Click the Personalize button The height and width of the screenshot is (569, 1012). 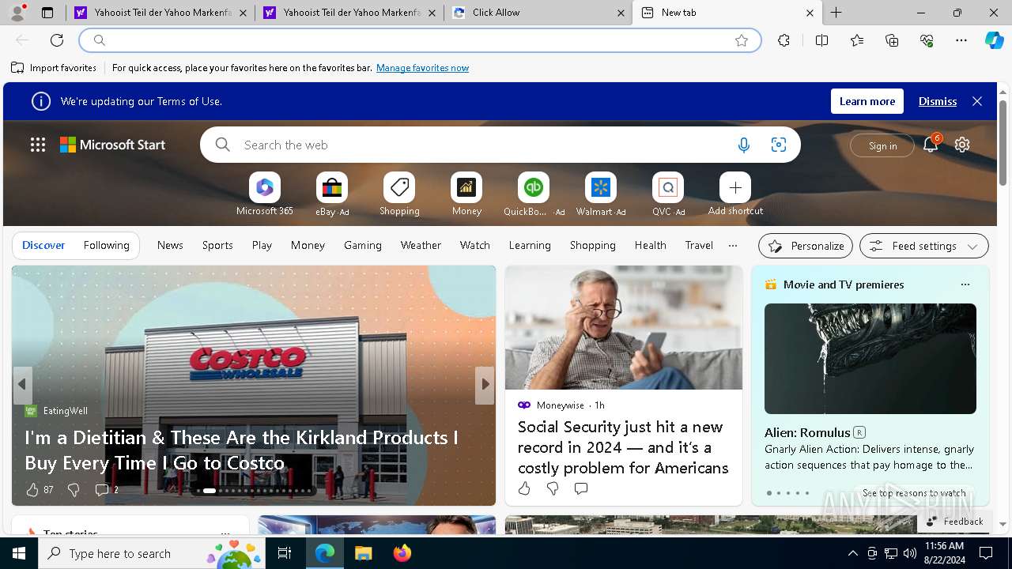tap(806, 246)
